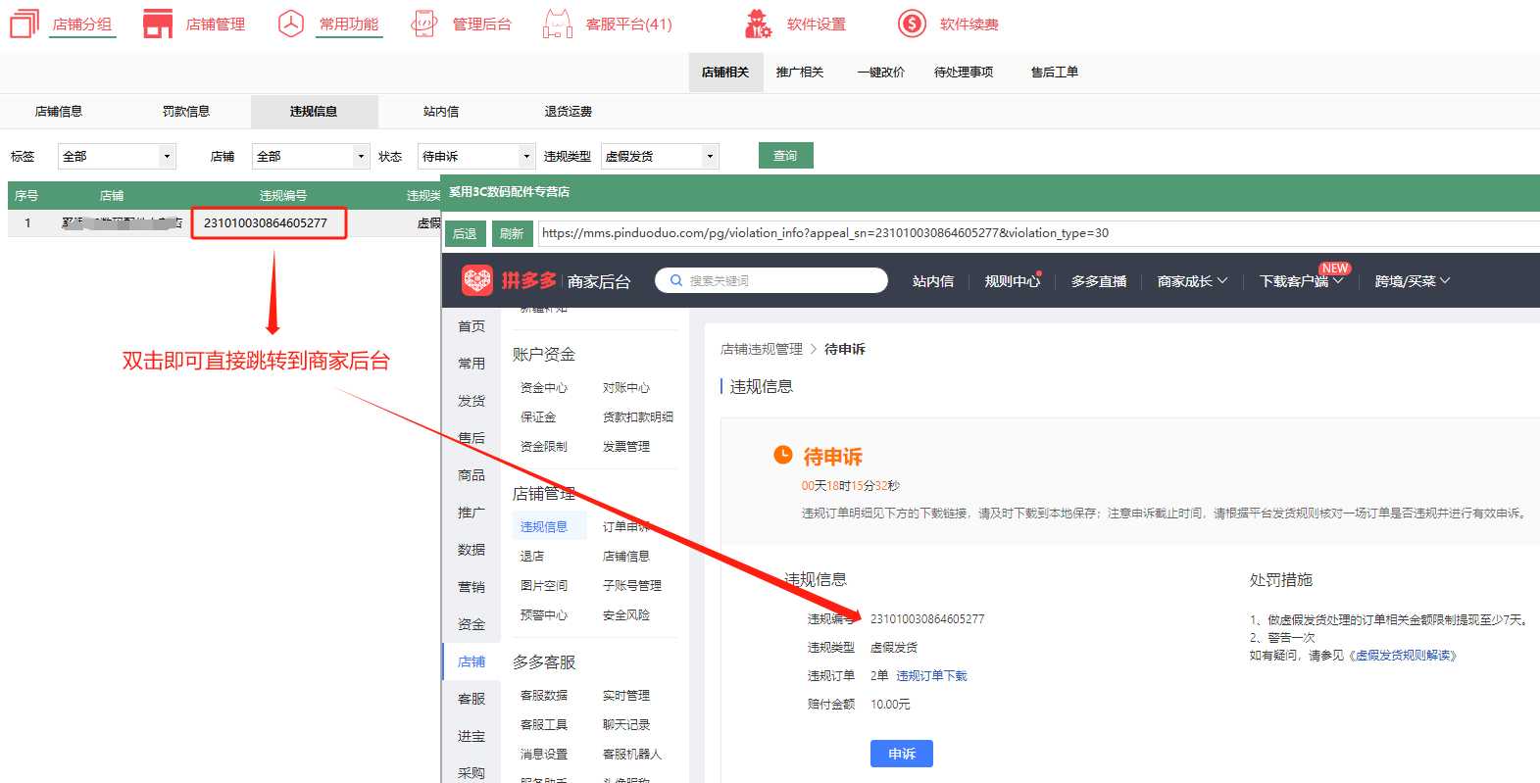Select 首页 in left sidebar
The height and width of the screenshot is (783, 1540).
(472, 326)
